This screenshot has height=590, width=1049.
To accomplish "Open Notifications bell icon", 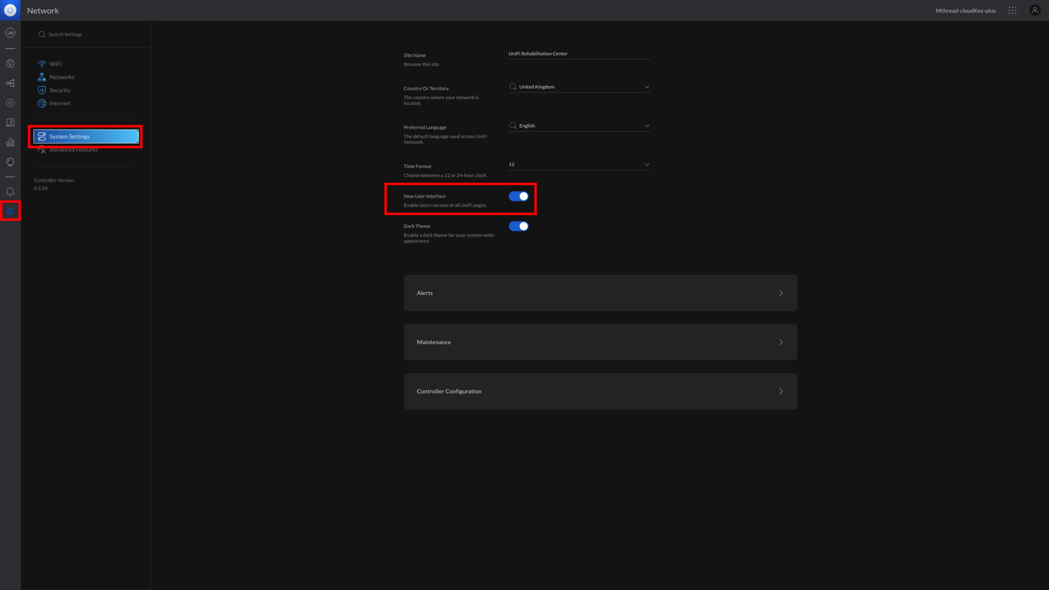I will point(10,191).
